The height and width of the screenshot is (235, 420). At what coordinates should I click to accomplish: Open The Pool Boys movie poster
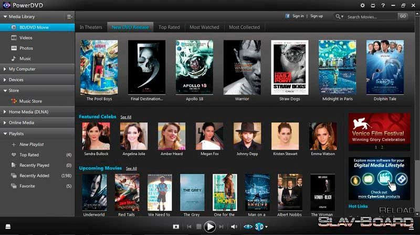(x=99, y=68)
